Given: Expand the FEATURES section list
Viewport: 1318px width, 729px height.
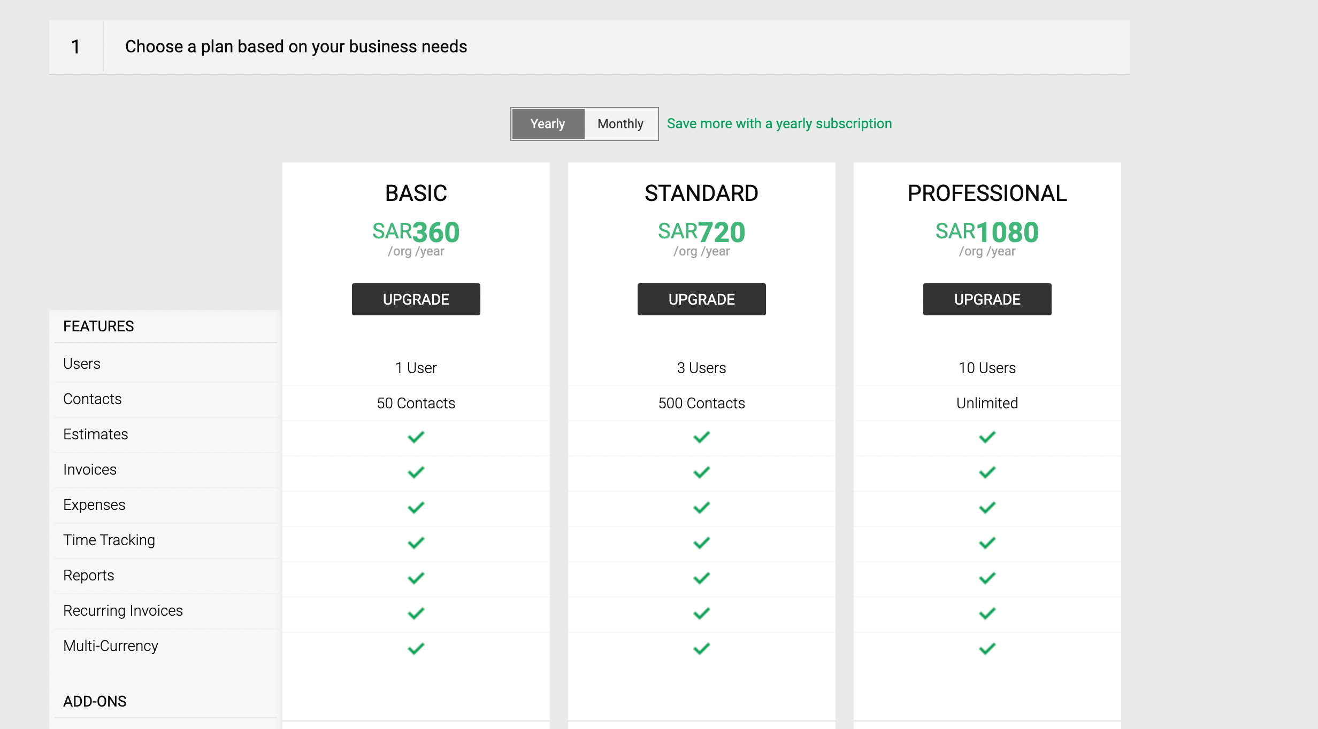Looking at the screenshot, I should click(99, 325).
